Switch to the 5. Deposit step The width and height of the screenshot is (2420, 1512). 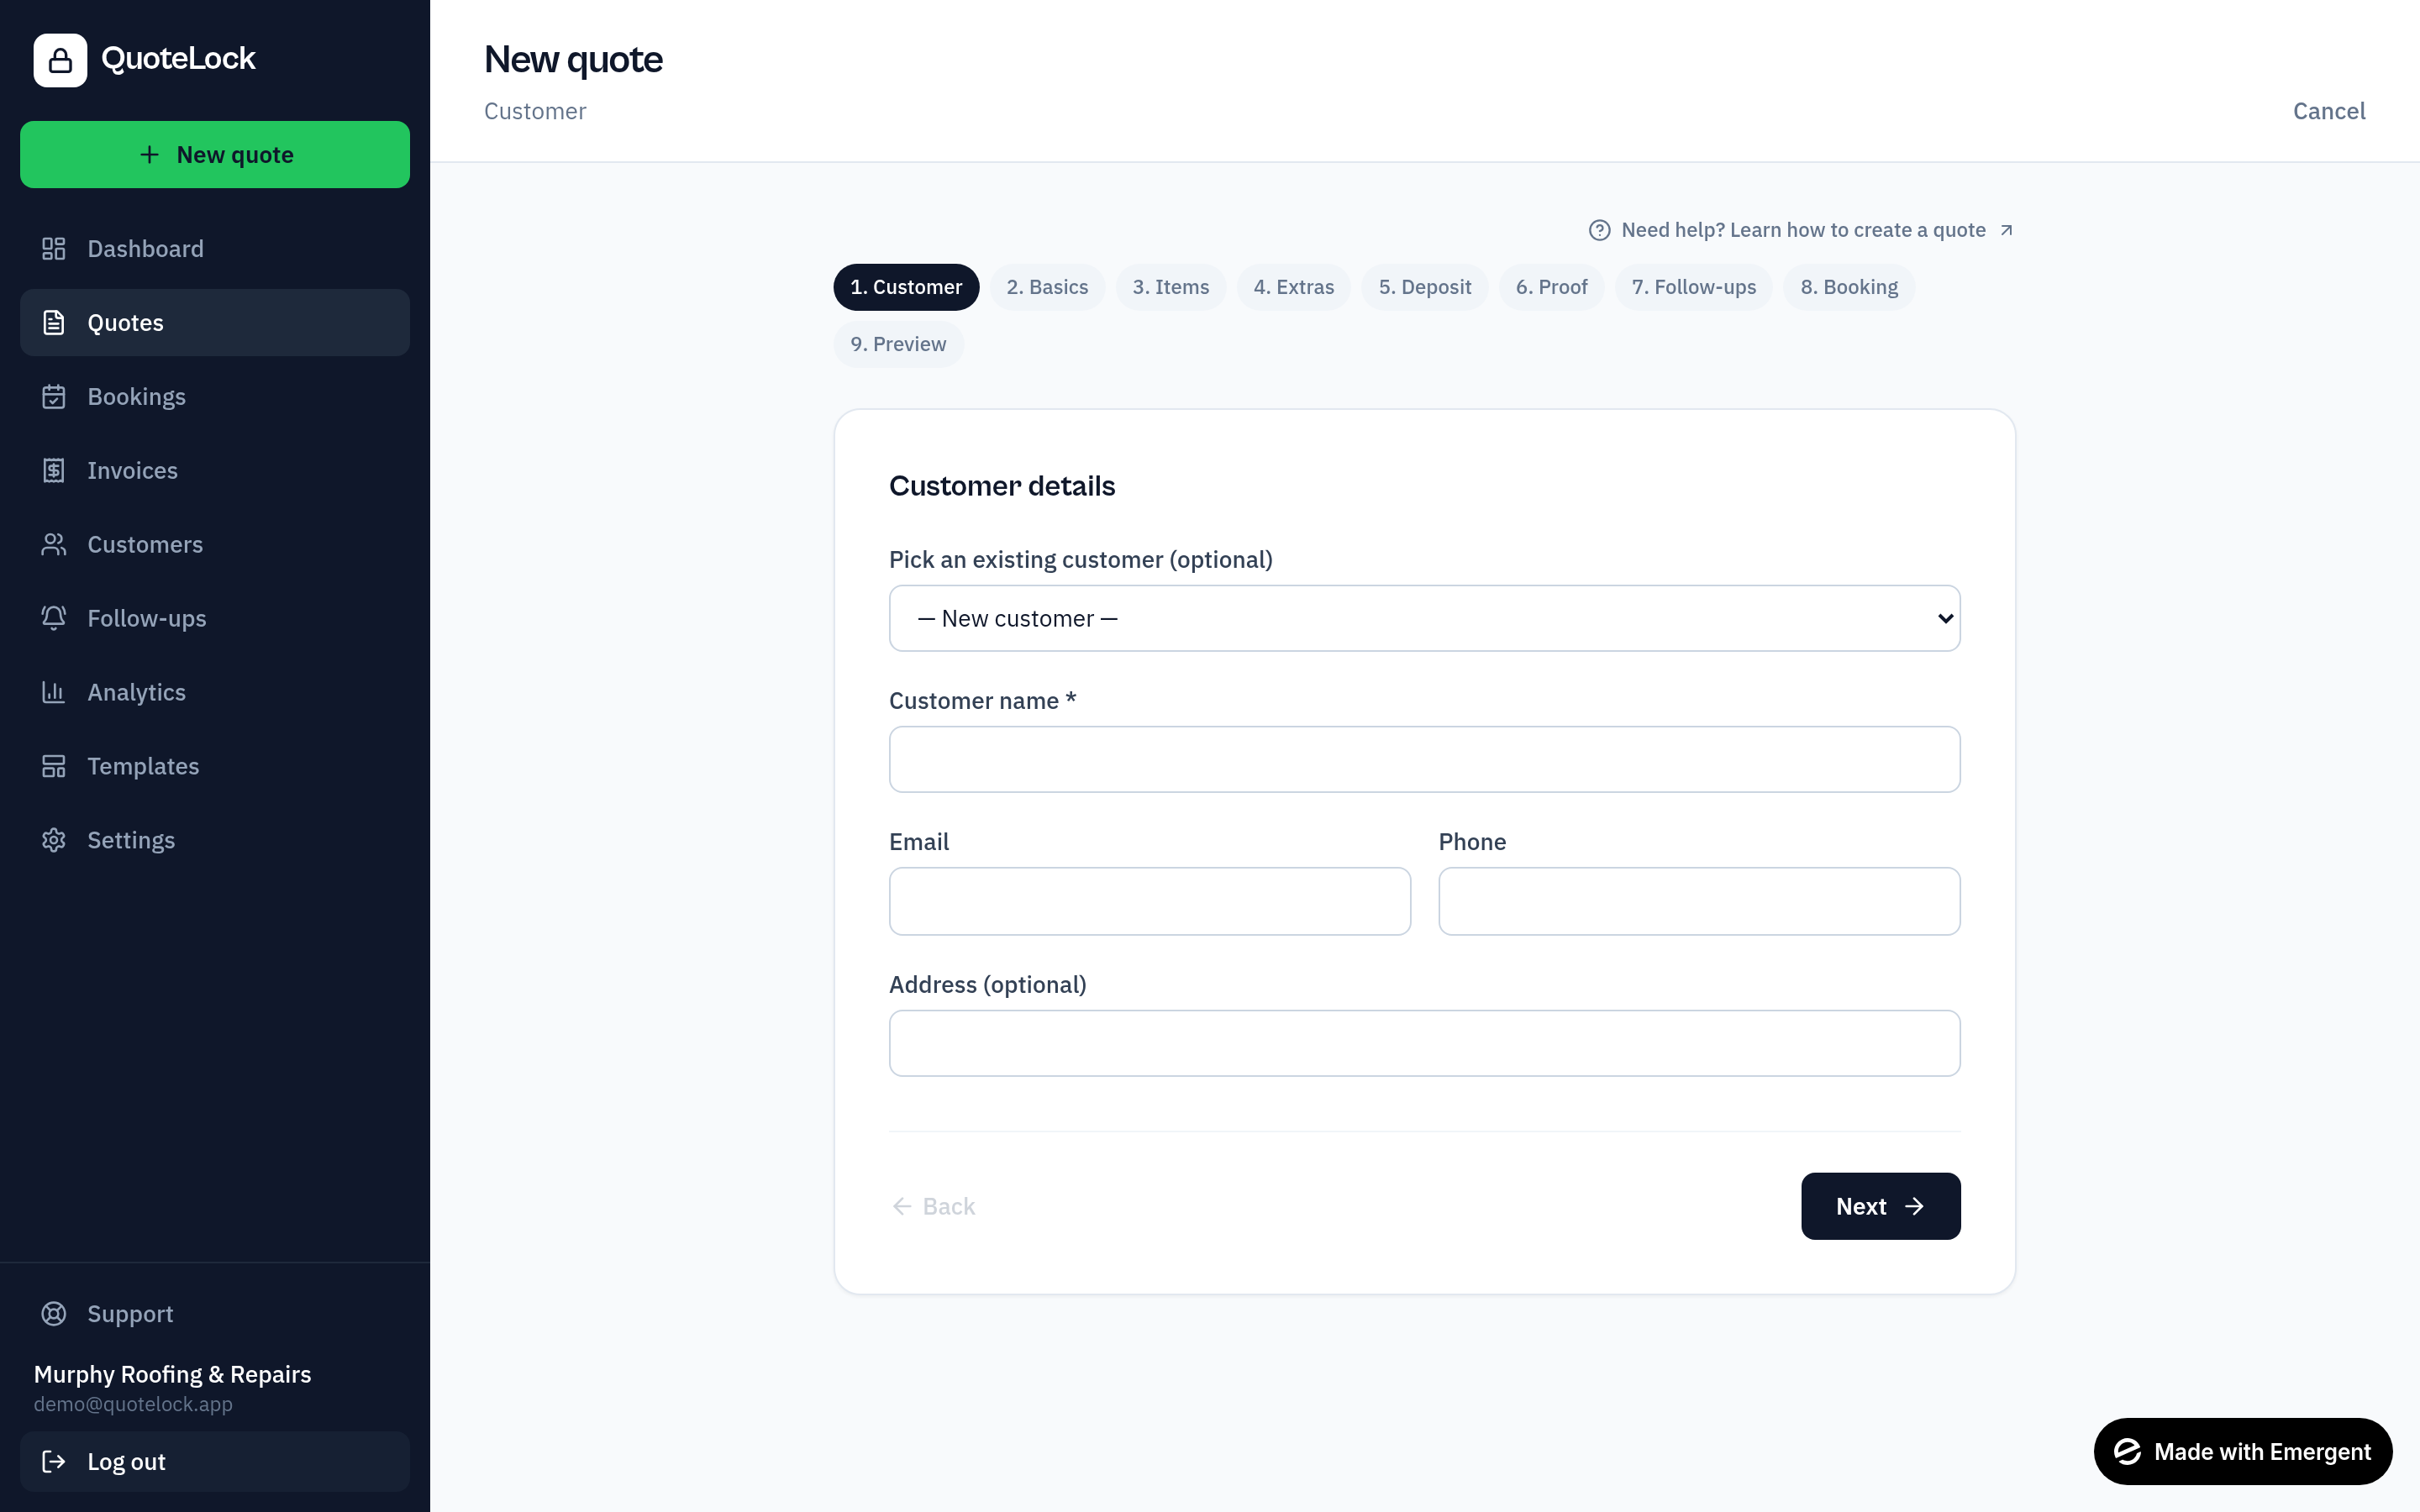1424,287
